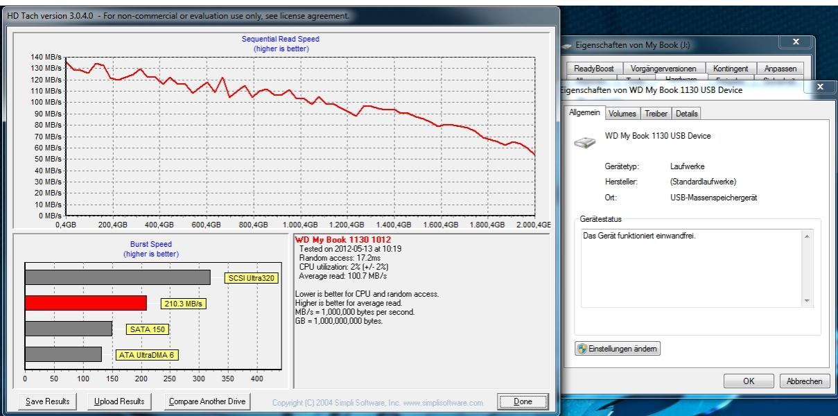Select the Allgemein tab in device properties
838x416 pixels.
[586, 112]
